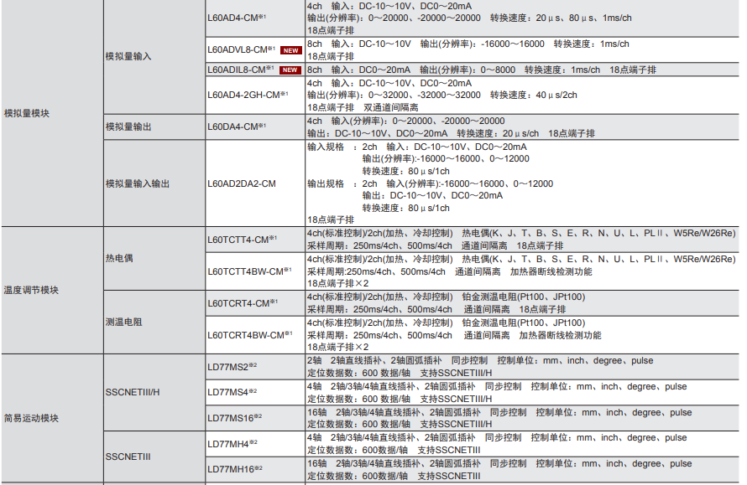Click '转换速度：20μs/ch' in L60DA4-CM row
The height and width of the screenshot is (485, 747).
click(498, 134)
